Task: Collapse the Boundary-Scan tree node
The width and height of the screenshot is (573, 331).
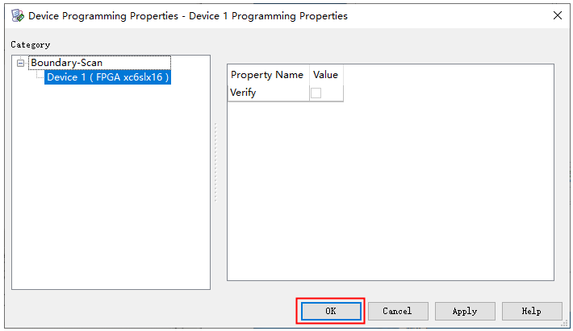Action: coord(20,63)
